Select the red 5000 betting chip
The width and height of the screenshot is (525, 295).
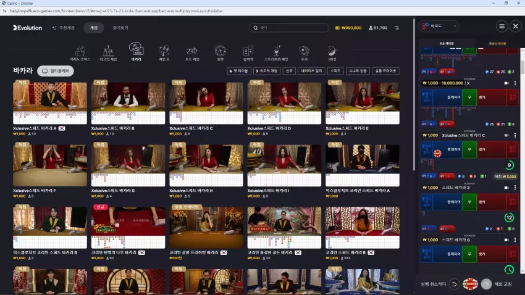pyautogui.click(x=470, y=284)
